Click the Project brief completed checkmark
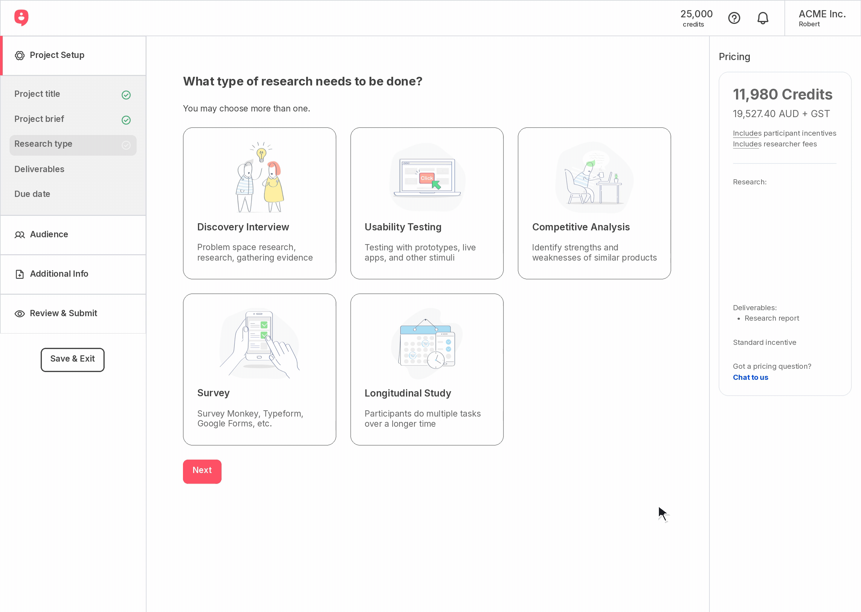This screenshot has height=612, width=861. coord(126,120)
